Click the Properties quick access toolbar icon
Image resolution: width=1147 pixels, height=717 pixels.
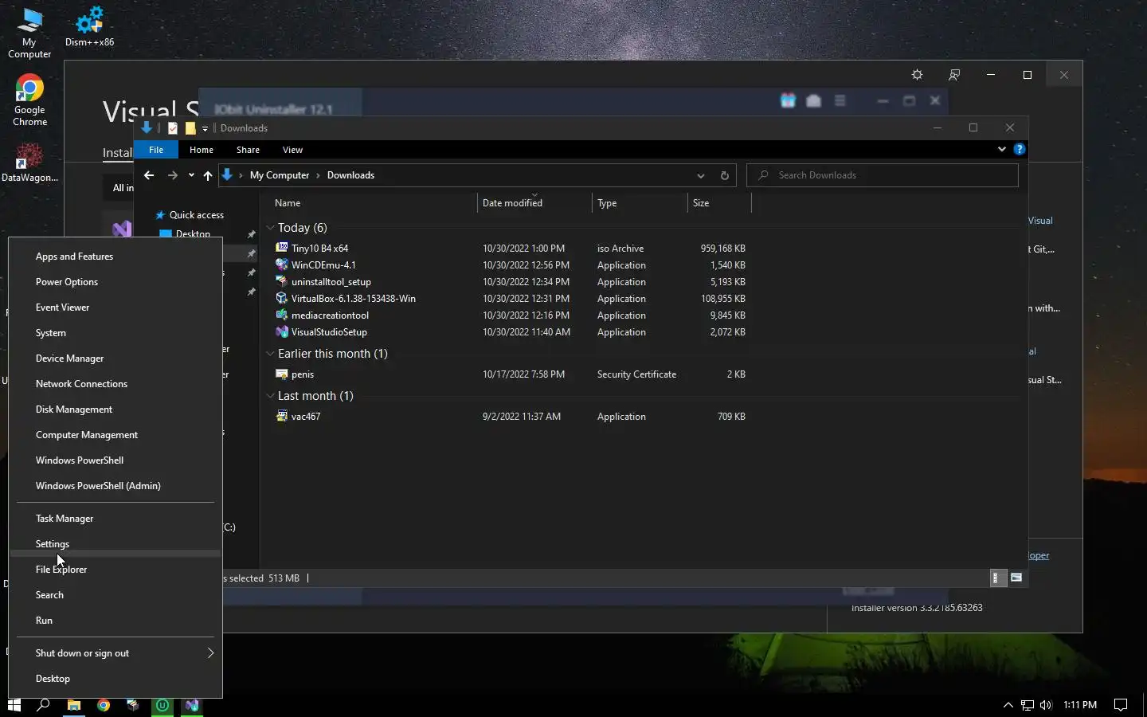[x=173, y=128]
